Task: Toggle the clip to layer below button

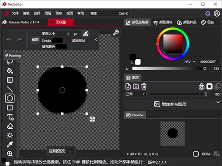Action: tap(217, 87)
